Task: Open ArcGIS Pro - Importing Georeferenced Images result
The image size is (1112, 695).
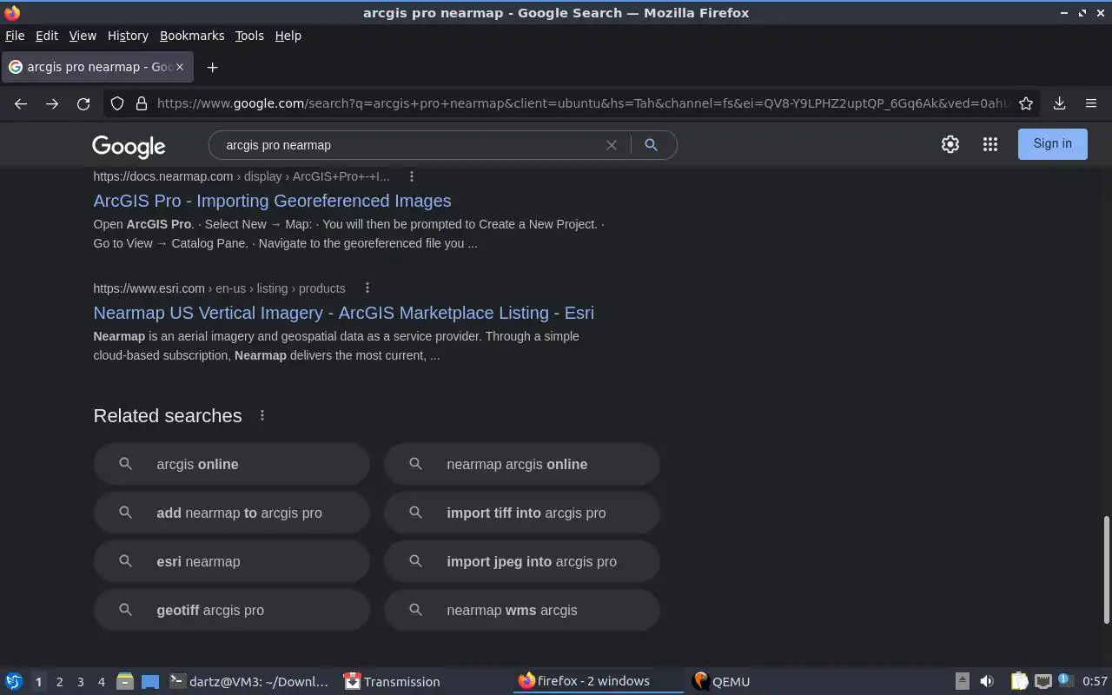Action: (272, 201)
